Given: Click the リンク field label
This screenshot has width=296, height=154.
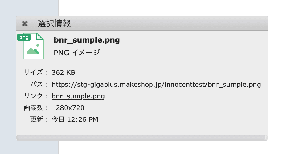Looking at the screenshot, I should [33, 96].
